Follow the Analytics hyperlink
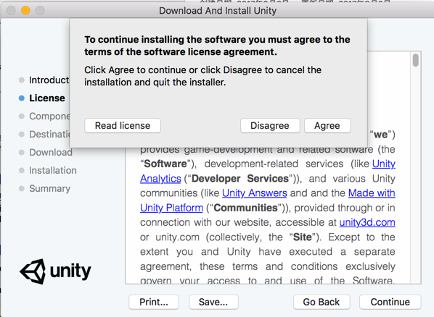 click(x=160, y=179)
